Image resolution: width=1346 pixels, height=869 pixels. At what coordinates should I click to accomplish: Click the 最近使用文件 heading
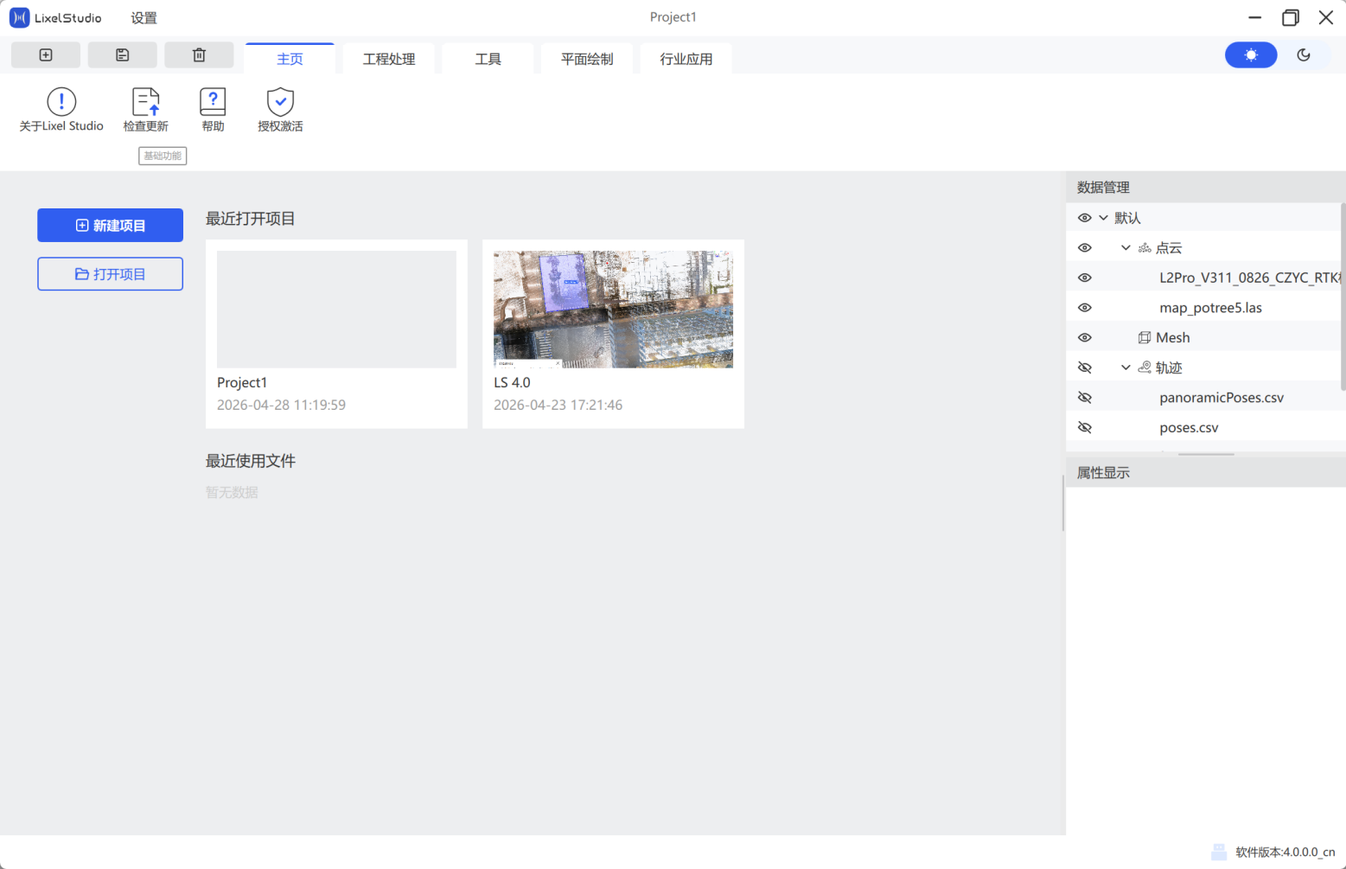pos(251,461)
